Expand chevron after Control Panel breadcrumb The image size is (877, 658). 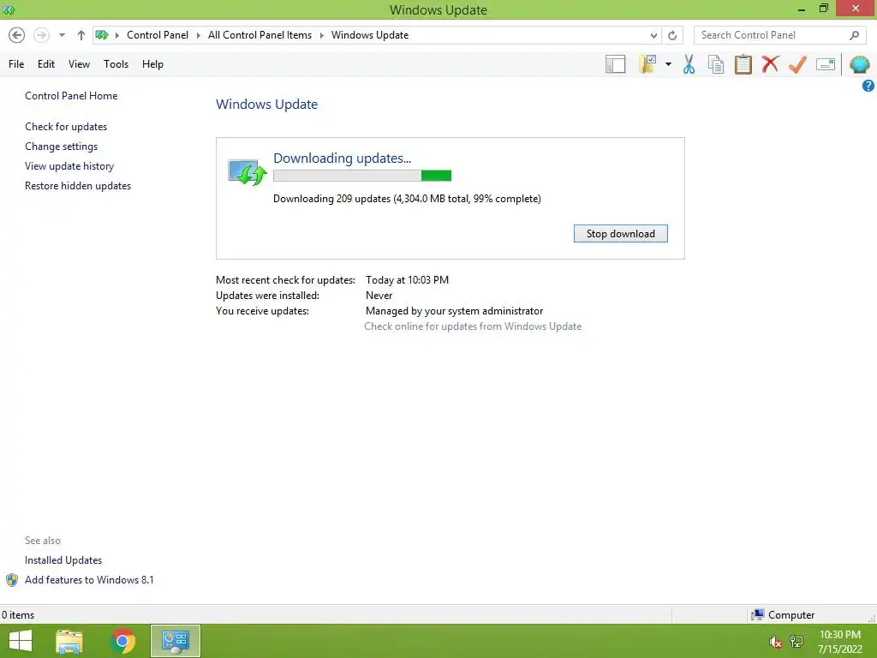(x=198, y=35)
